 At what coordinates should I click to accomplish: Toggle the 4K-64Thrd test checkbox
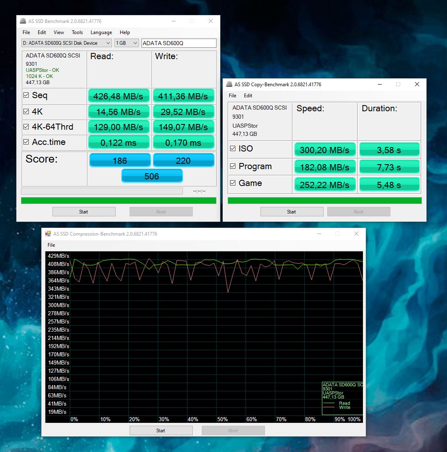pyautogui.click(x=26, y=126)
